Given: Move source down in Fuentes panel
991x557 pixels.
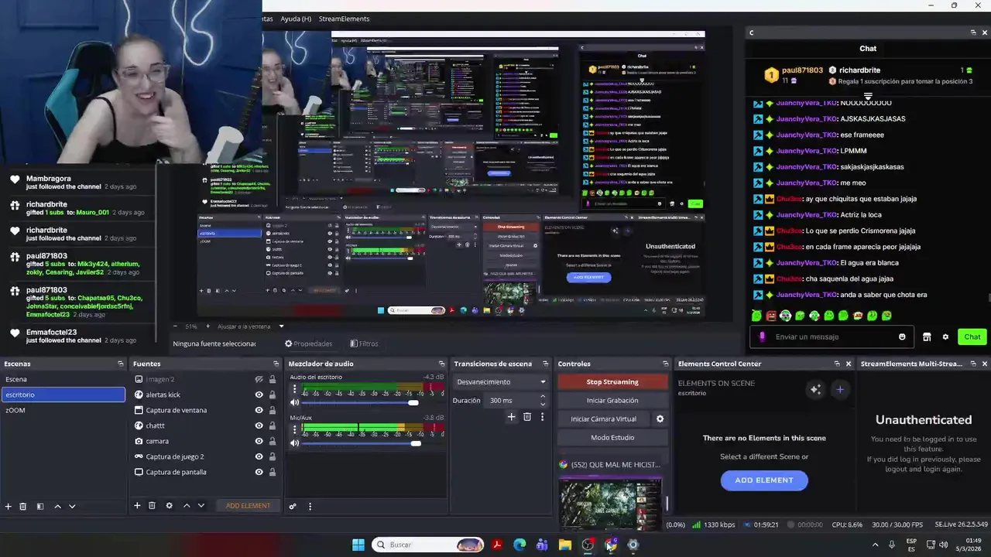Looking at the screenshot, I should (201, 505).
